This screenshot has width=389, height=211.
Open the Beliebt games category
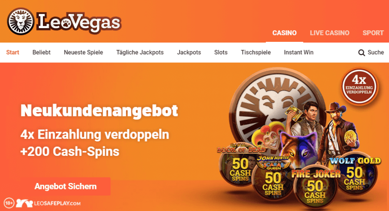(x=41, y=52)
